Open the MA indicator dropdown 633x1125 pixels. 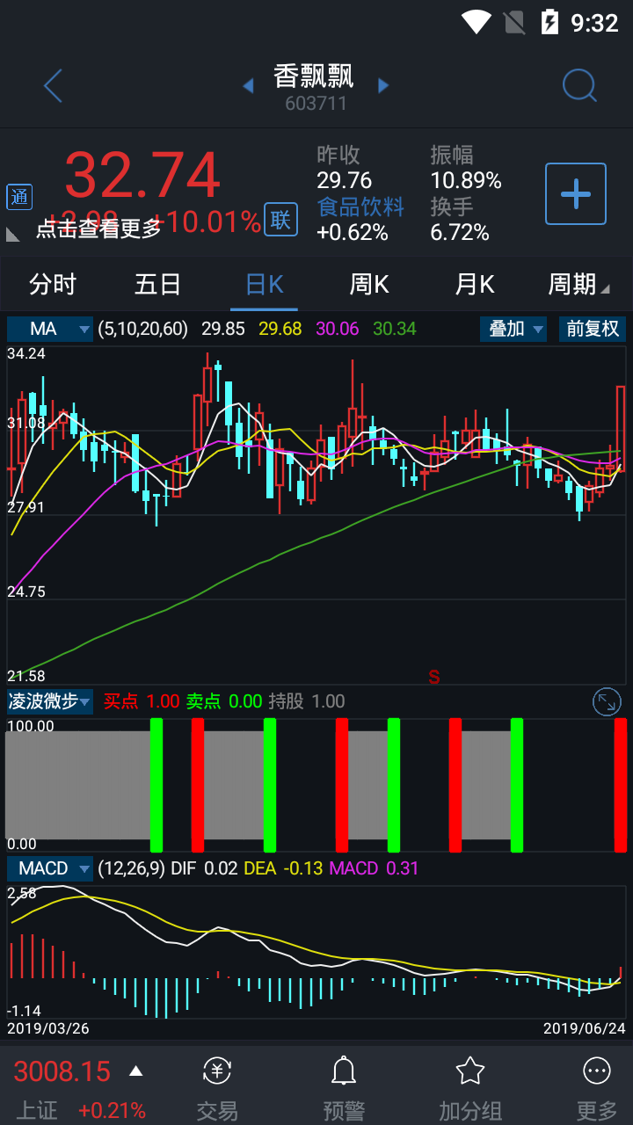point(50,329)
